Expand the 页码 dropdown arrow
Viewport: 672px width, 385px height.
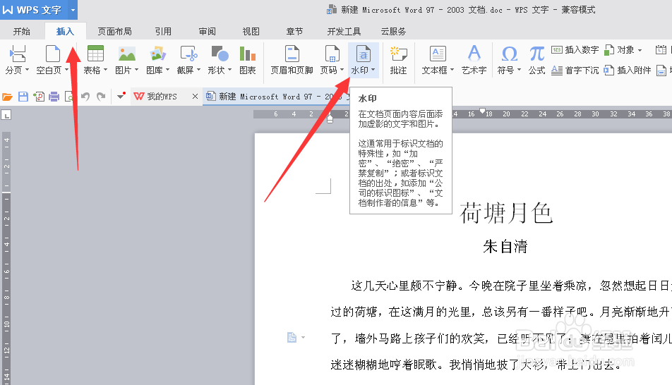[x=342, y=70]
